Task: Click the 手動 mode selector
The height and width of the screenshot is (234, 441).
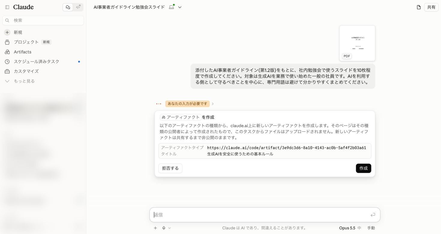Action: coord(371,228)
